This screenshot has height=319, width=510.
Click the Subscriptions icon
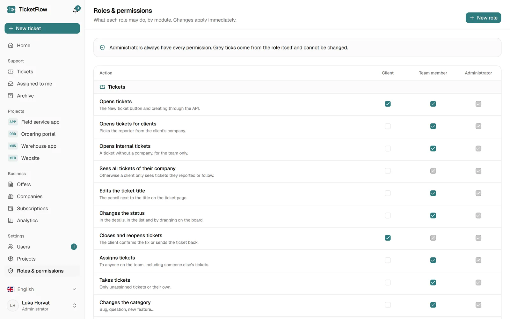11,209
